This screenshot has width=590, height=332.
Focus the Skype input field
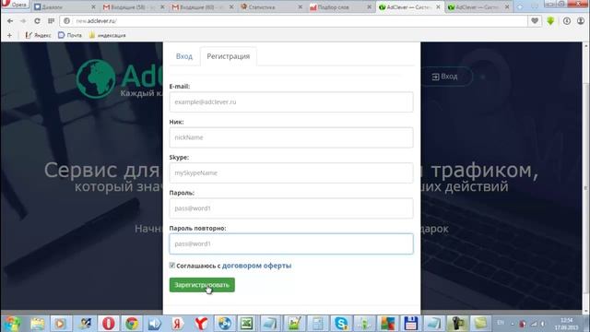[291, 172]
